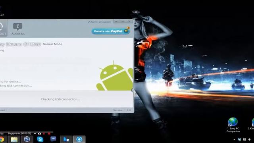Open the Dropbox tray icon
The image size is (254, 143).
239,139
